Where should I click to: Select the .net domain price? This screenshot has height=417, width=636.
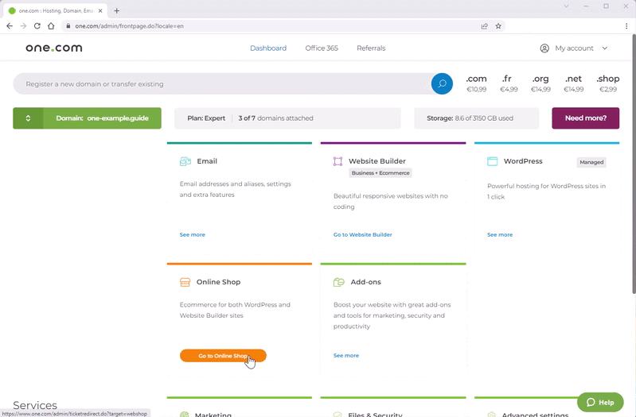pos(574,83)
